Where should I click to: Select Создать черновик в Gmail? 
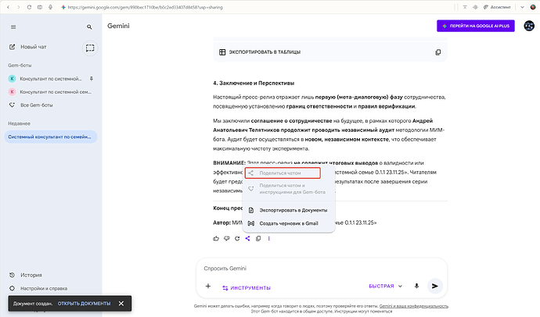click(x=289, y=223)
